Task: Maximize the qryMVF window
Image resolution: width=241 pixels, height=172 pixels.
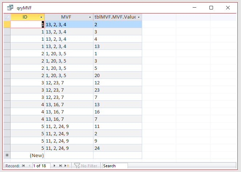Action: click(211, 8)
